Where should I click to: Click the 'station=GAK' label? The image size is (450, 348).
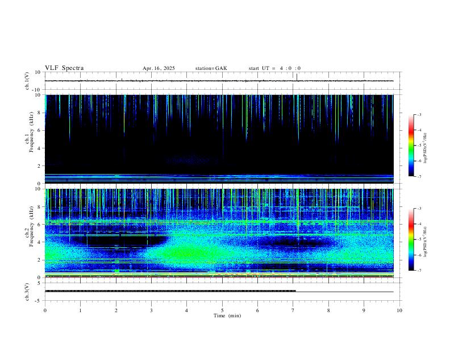(211, 68)
